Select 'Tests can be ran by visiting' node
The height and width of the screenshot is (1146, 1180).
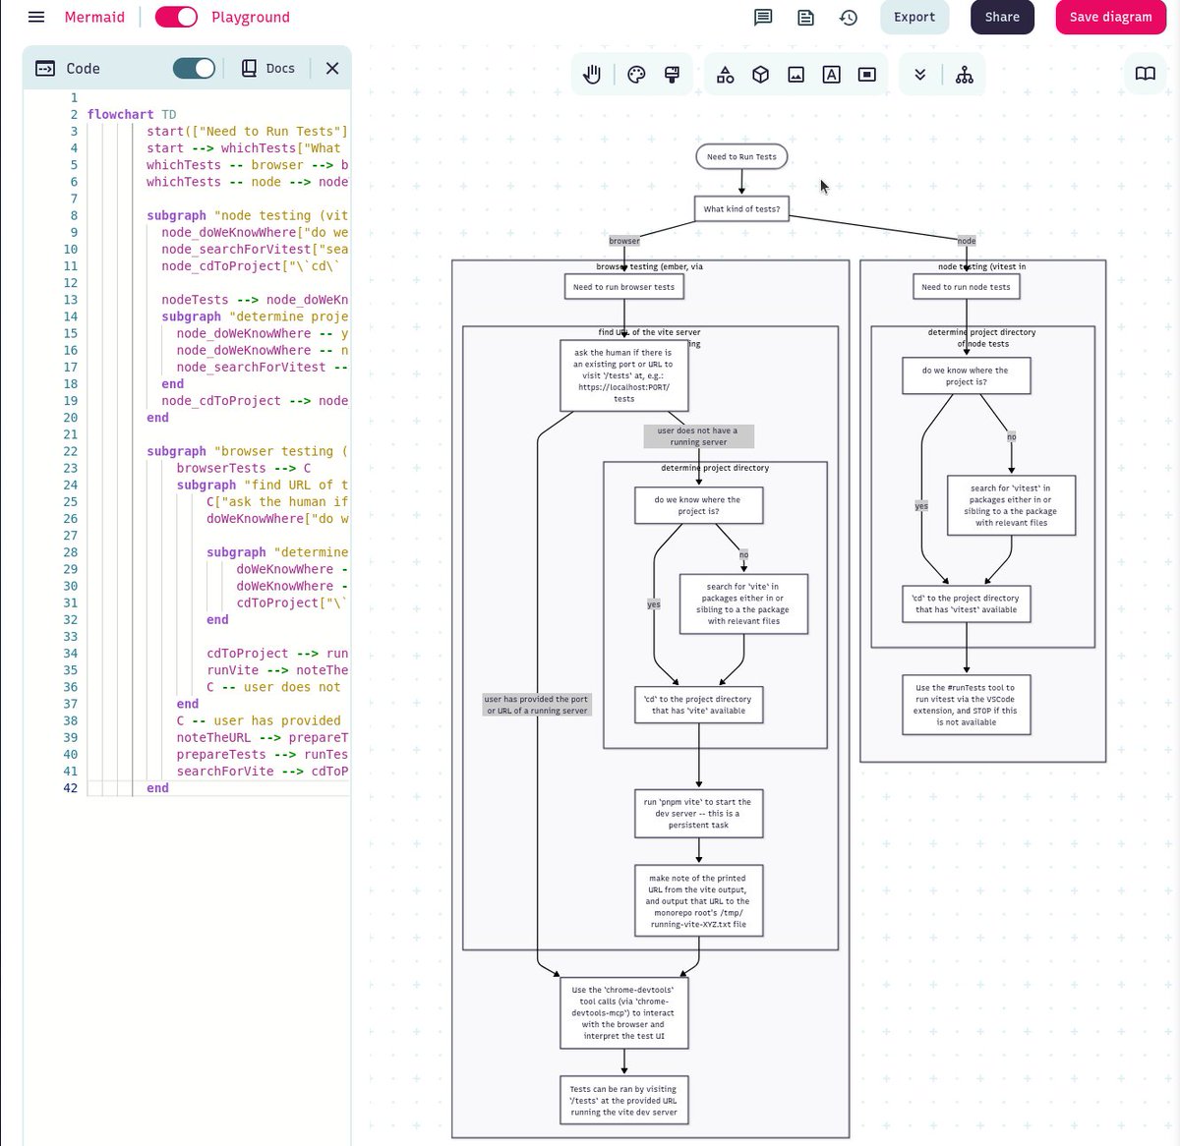click(623, 1101)
